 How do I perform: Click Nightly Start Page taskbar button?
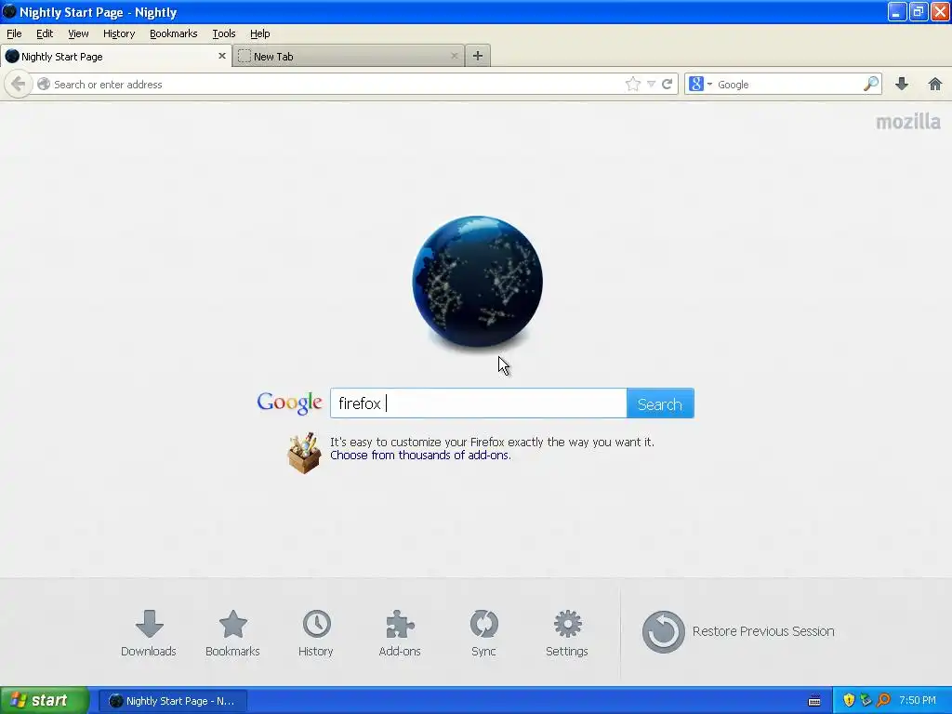coord(172,701)
